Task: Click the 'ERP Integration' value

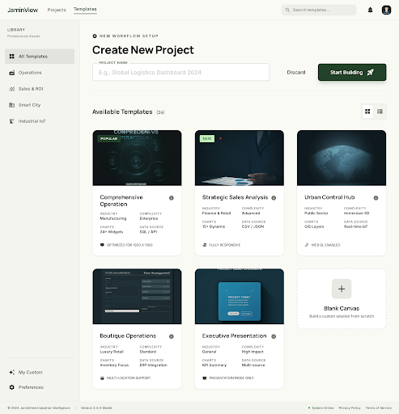Action: (153, 365)
